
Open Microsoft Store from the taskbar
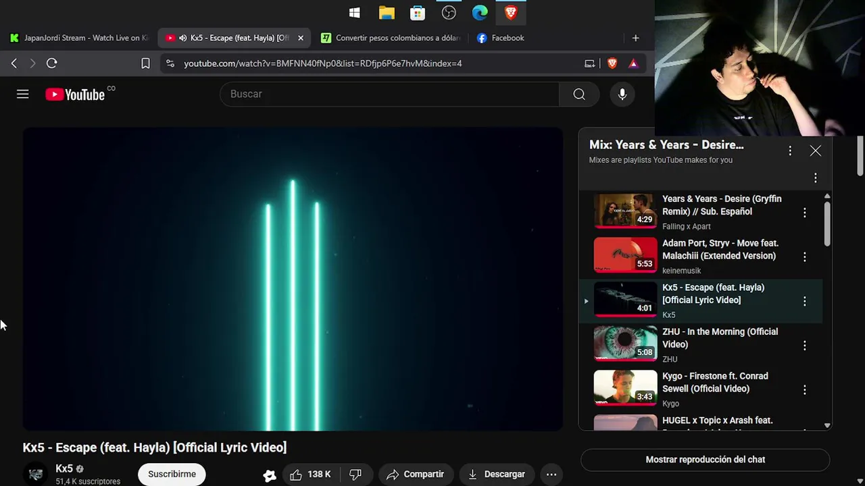418,13
